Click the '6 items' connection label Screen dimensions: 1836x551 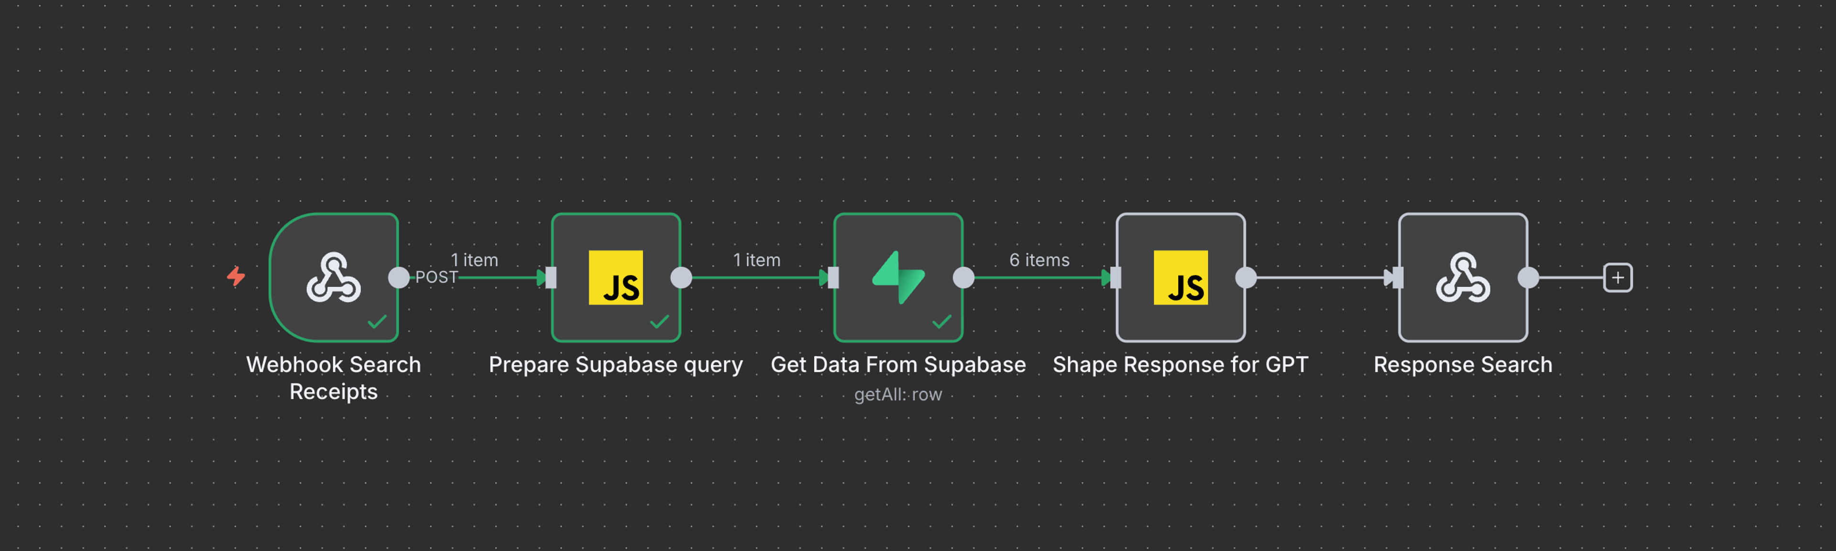pos(1039,261)
